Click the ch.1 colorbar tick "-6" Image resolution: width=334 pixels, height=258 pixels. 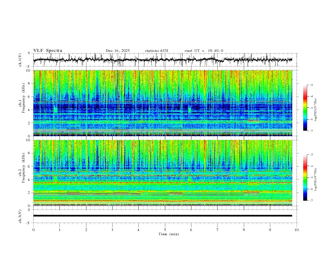pos(311,119)
